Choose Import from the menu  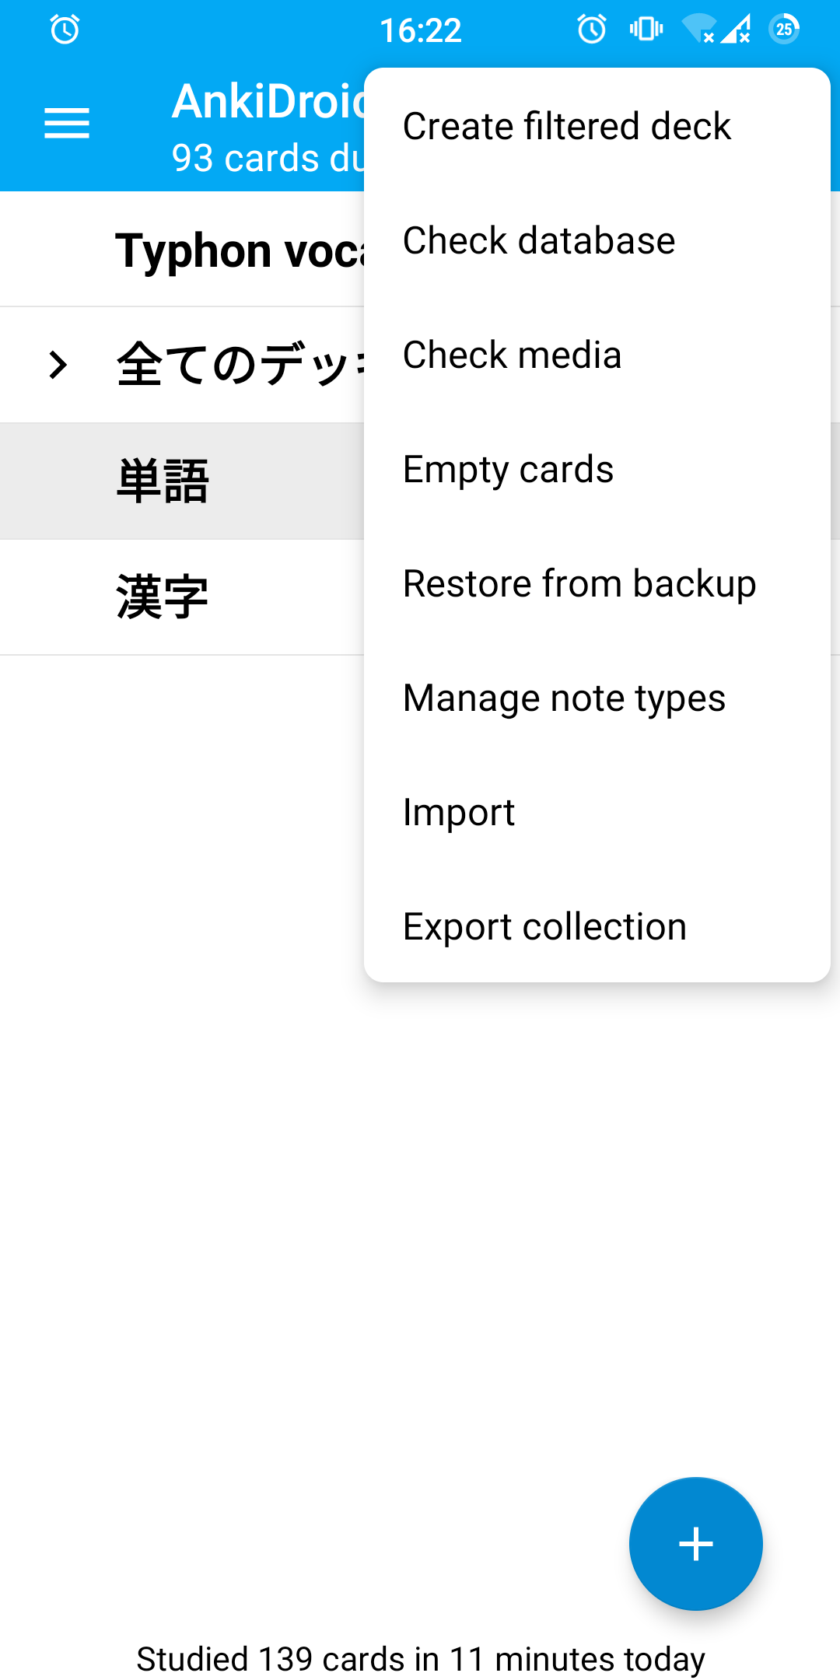[x=597, y=812]
